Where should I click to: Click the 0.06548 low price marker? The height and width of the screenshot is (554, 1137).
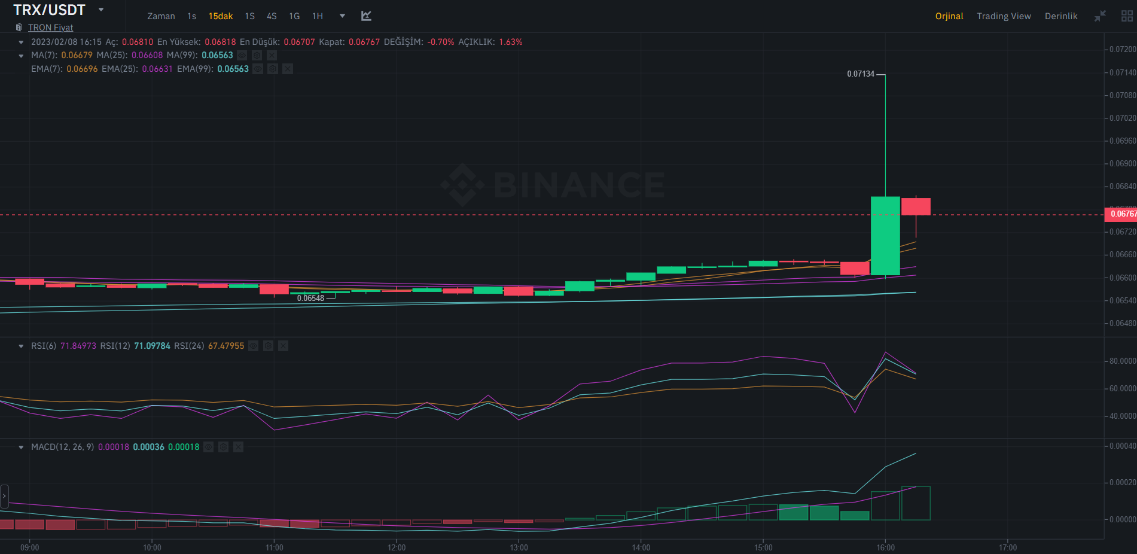310,298
